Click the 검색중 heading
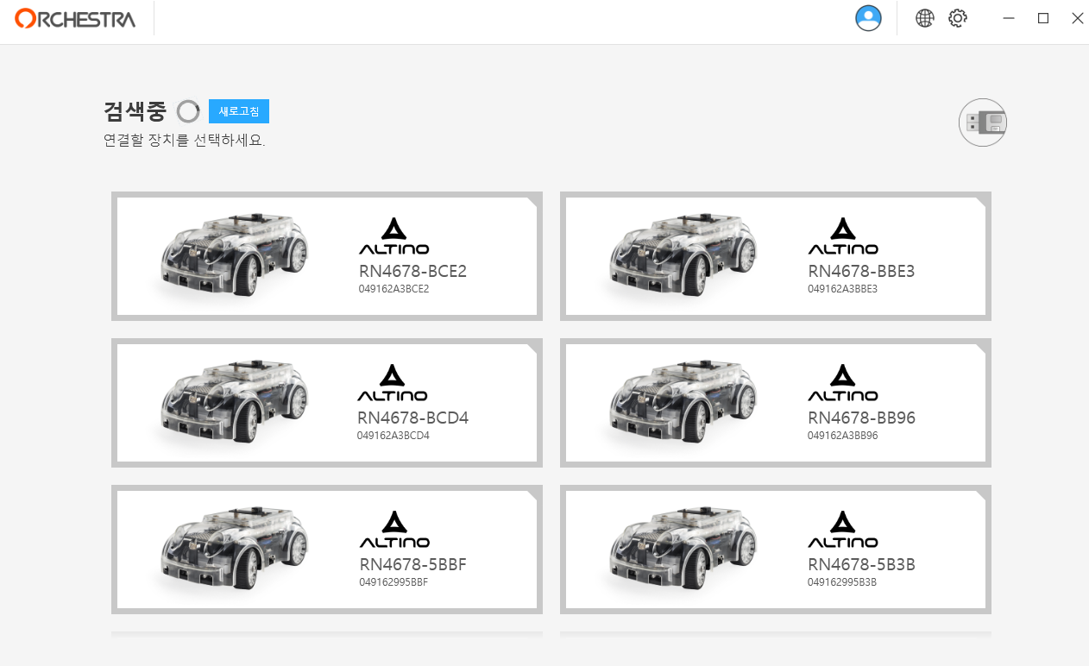 pyautogui.click(x=135, y=111)
